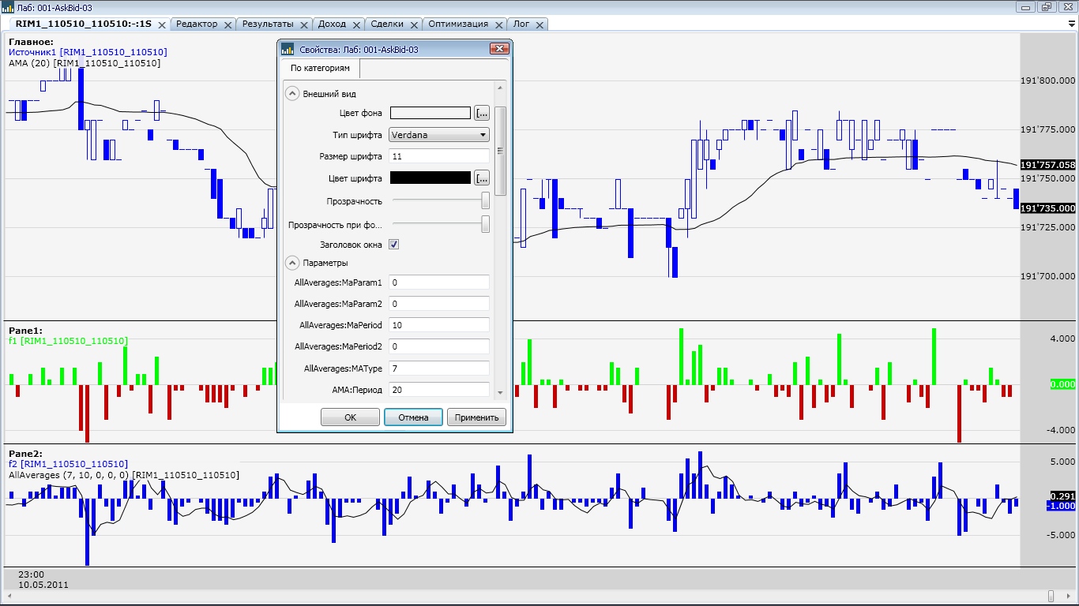
Task: Click the black Цвет шрифта color swatch
Action: click(x=430, y=178)
